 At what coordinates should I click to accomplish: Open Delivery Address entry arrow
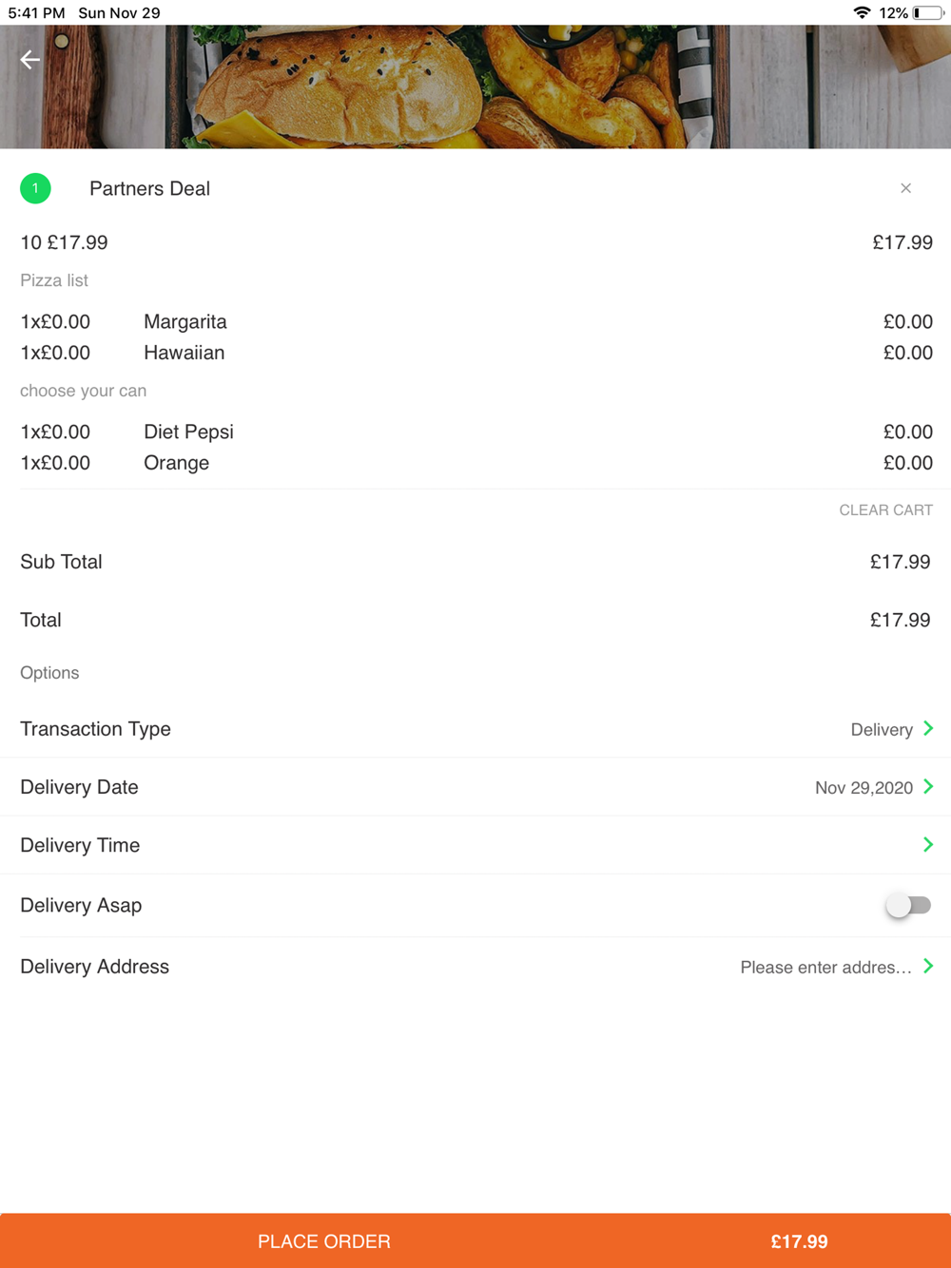pyautogui.click(x=928, y=967)
